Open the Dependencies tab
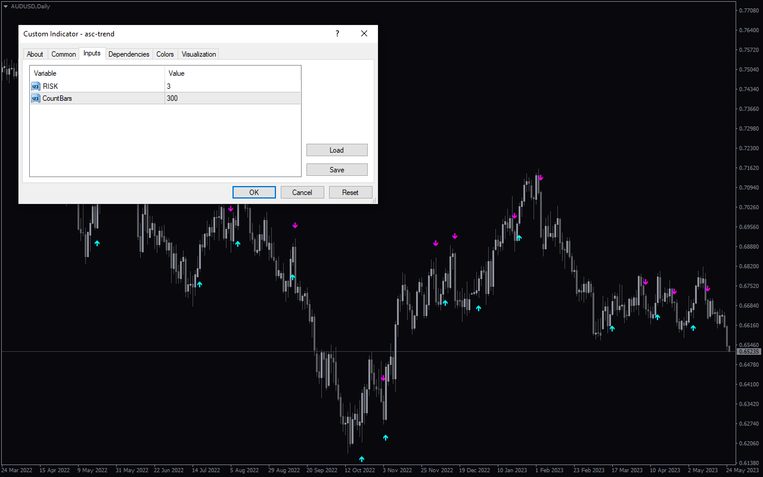Screen dimensions: 763x477 (129, 54)
